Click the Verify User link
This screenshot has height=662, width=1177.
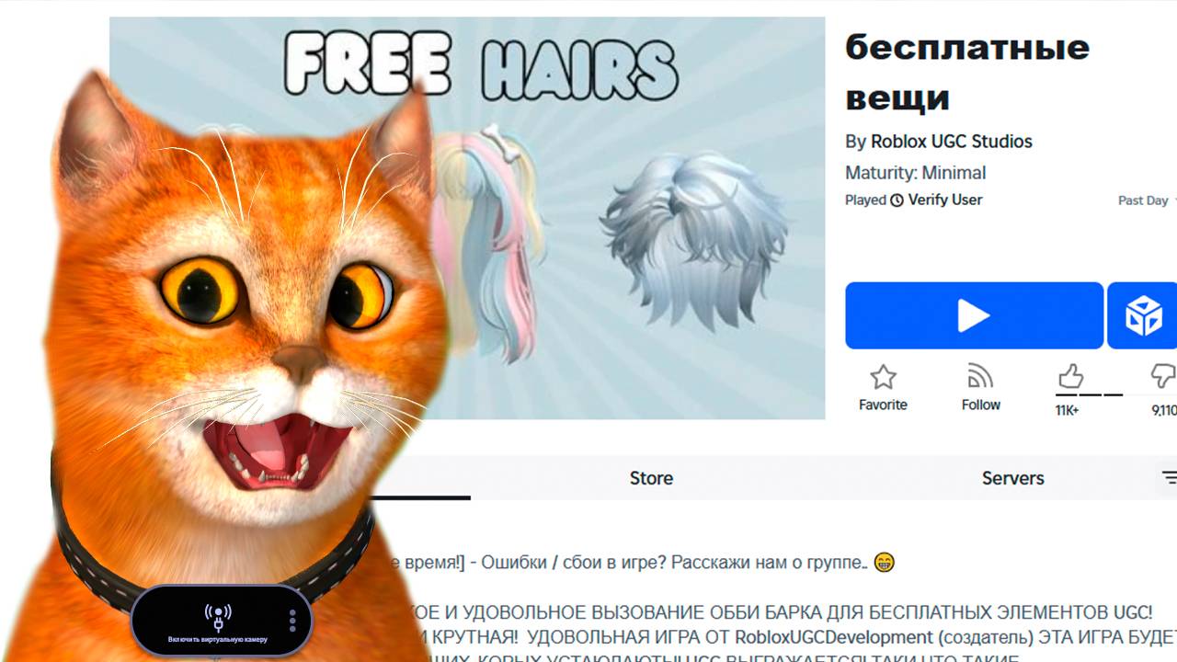[x=945, y=200]
